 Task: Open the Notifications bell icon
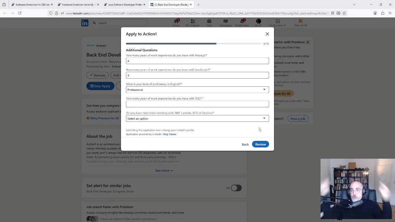pyautogui.click(x=242, y=23)
